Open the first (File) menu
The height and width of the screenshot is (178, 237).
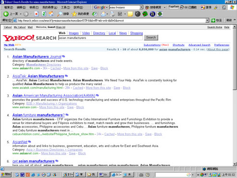click(9, 7)
